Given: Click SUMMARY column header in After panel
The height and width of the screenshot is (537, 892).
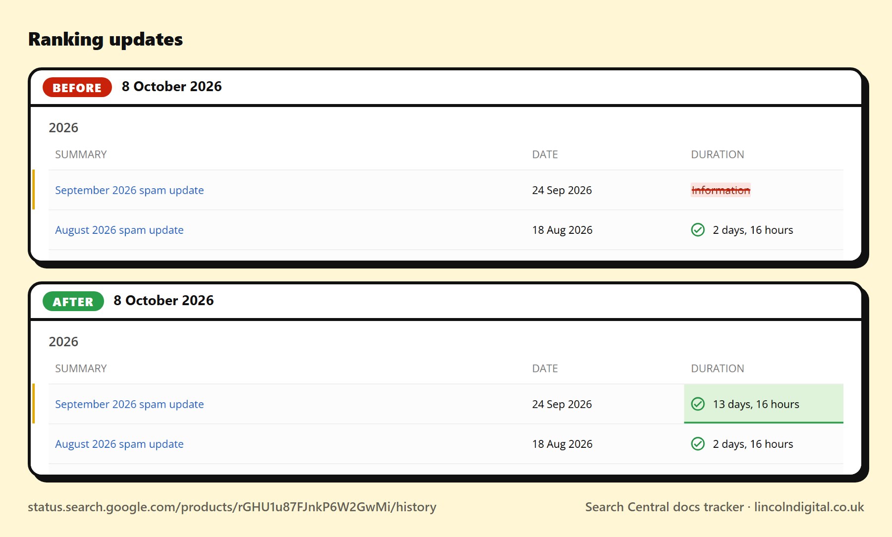Looking at the screenshot, I should [81, 369].
